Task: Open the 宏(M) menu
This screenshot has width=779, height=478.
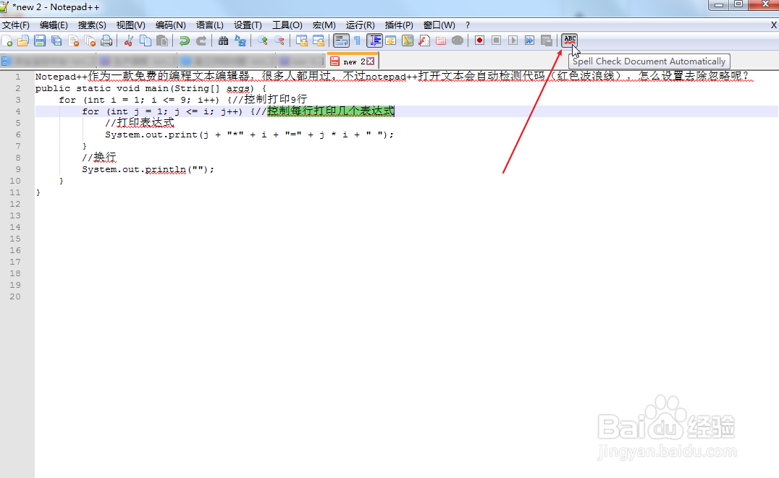Action: click(324, 25)
